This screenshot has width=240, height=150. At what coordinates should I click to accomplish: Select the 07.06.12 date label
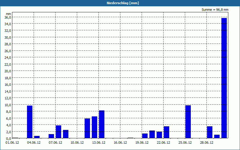tap(55, 143)
